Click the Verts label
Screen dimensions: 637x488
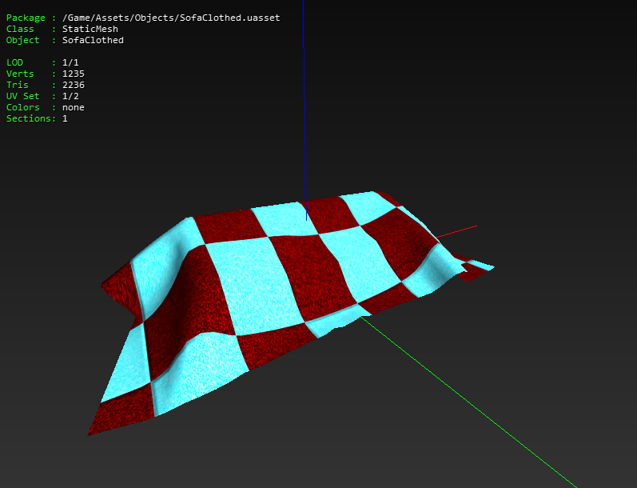click(x=20, y=74)
